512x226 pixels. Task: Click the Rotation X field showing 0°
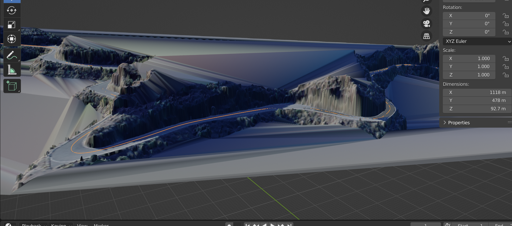click(x=469, y=16)
